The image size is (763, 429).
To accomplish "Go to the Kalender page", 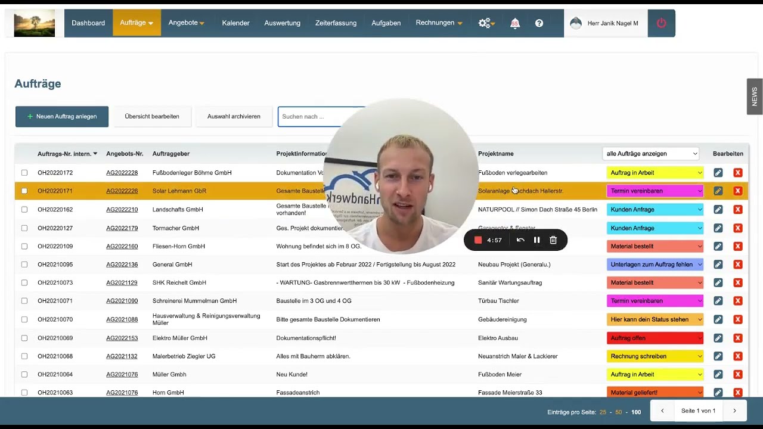I will tap(235, 23).
